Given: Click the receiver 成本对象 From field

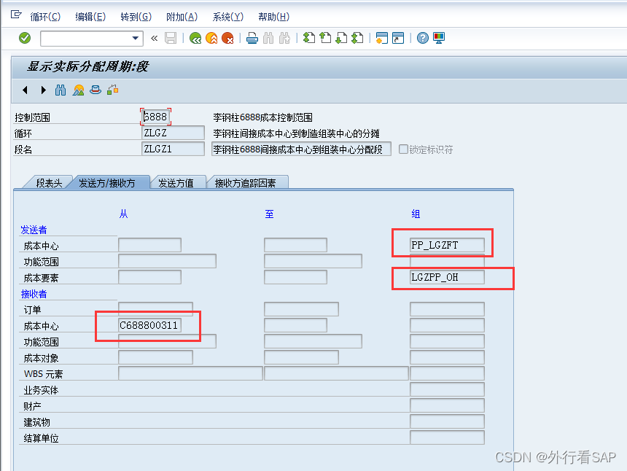Looking at the screenshot, I should click(156, 357).
